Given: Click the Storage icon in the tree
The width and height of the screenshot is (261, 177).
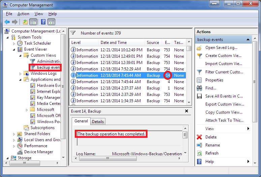Looking at the screenshot, I should tap(13, 158).
